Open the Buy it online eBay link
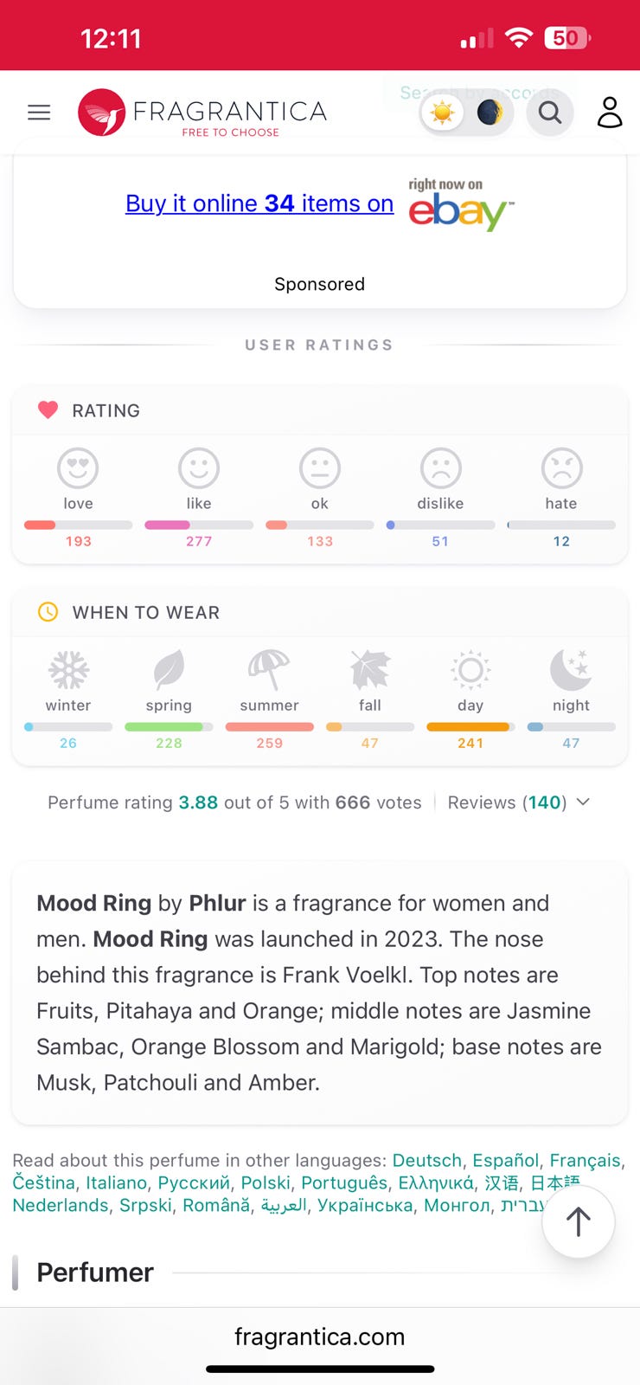640x1385 pixels. (x=259, y=203)
